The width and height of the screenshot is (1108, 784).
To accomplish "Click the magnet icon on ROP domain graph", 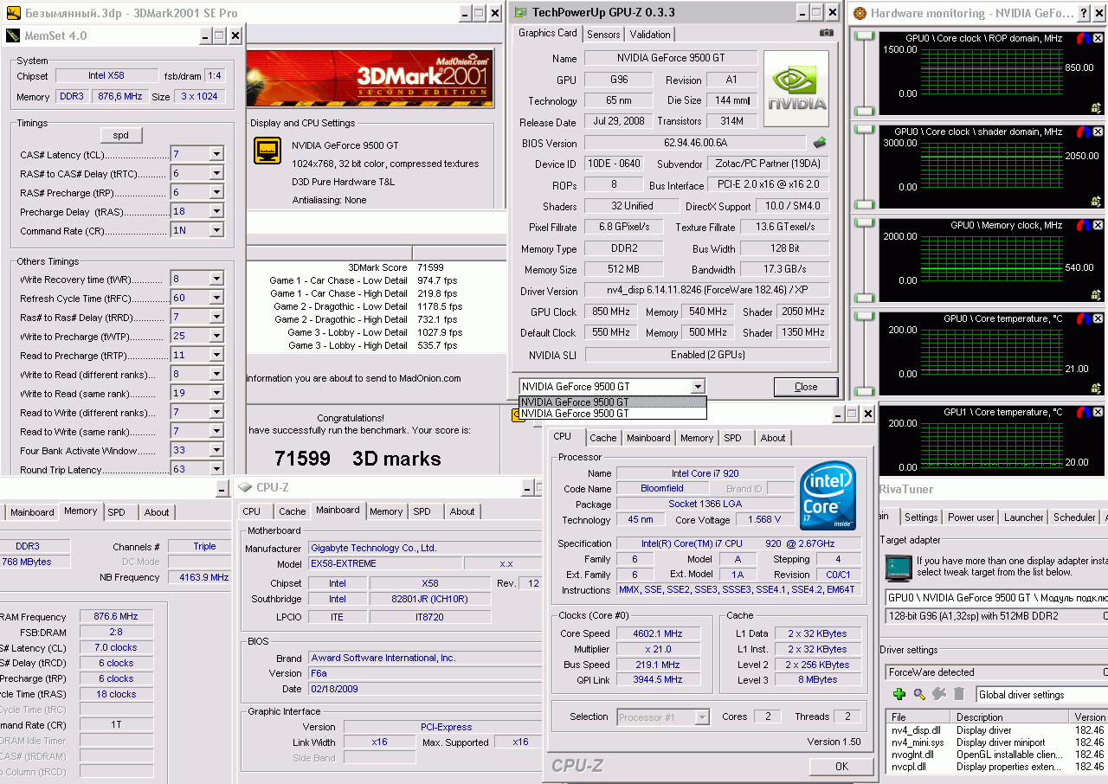I will 1083,39.
